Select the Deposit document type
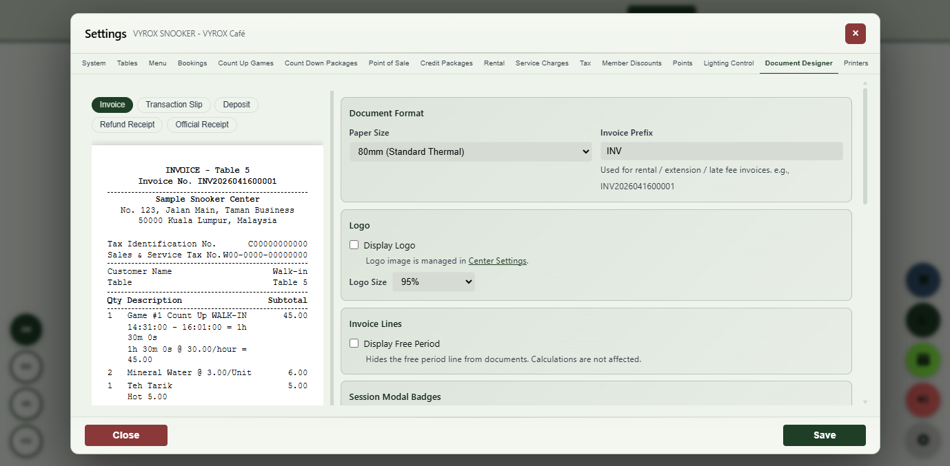 coord(236,105)
